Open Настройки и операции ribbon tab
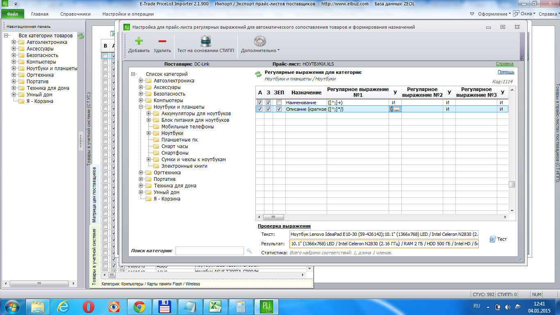Viewport: 560px width, 315px height. (x=128, y=14)
